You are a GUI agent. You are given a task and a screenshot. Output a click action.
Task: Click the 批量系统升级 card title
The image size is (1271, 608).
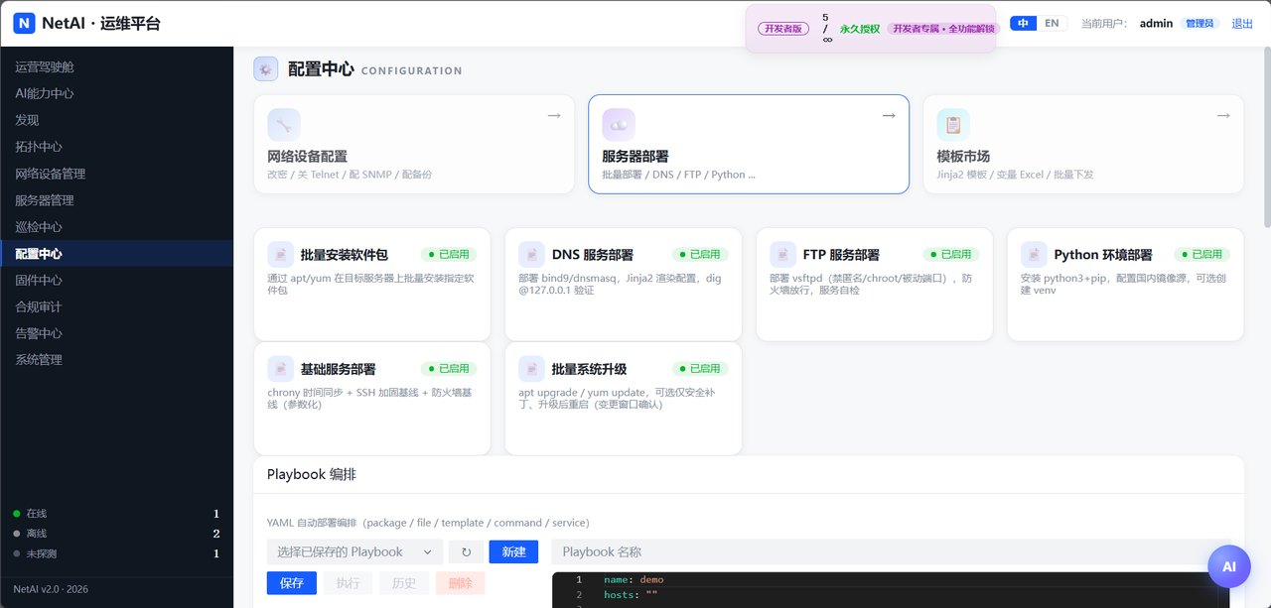589,369
